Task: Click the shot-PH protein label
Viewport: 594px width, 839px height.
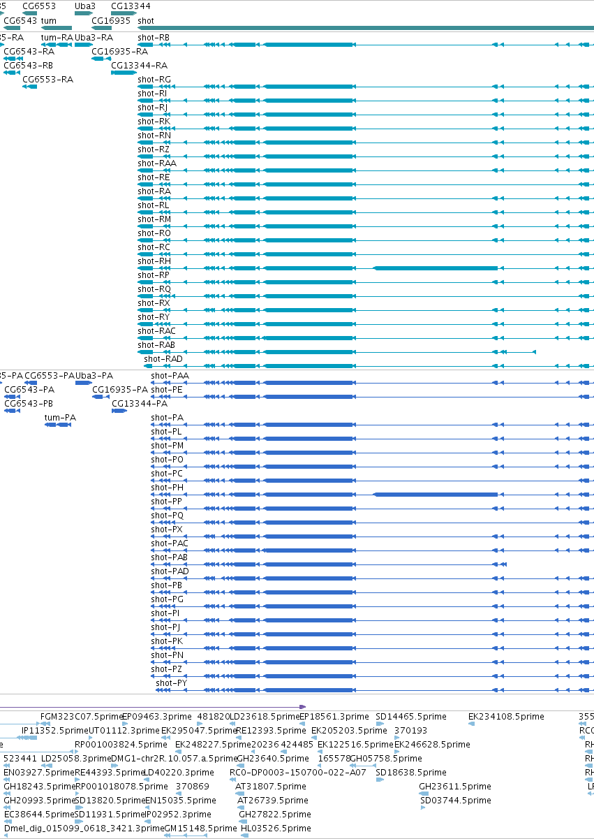Action: pos(168,487)
